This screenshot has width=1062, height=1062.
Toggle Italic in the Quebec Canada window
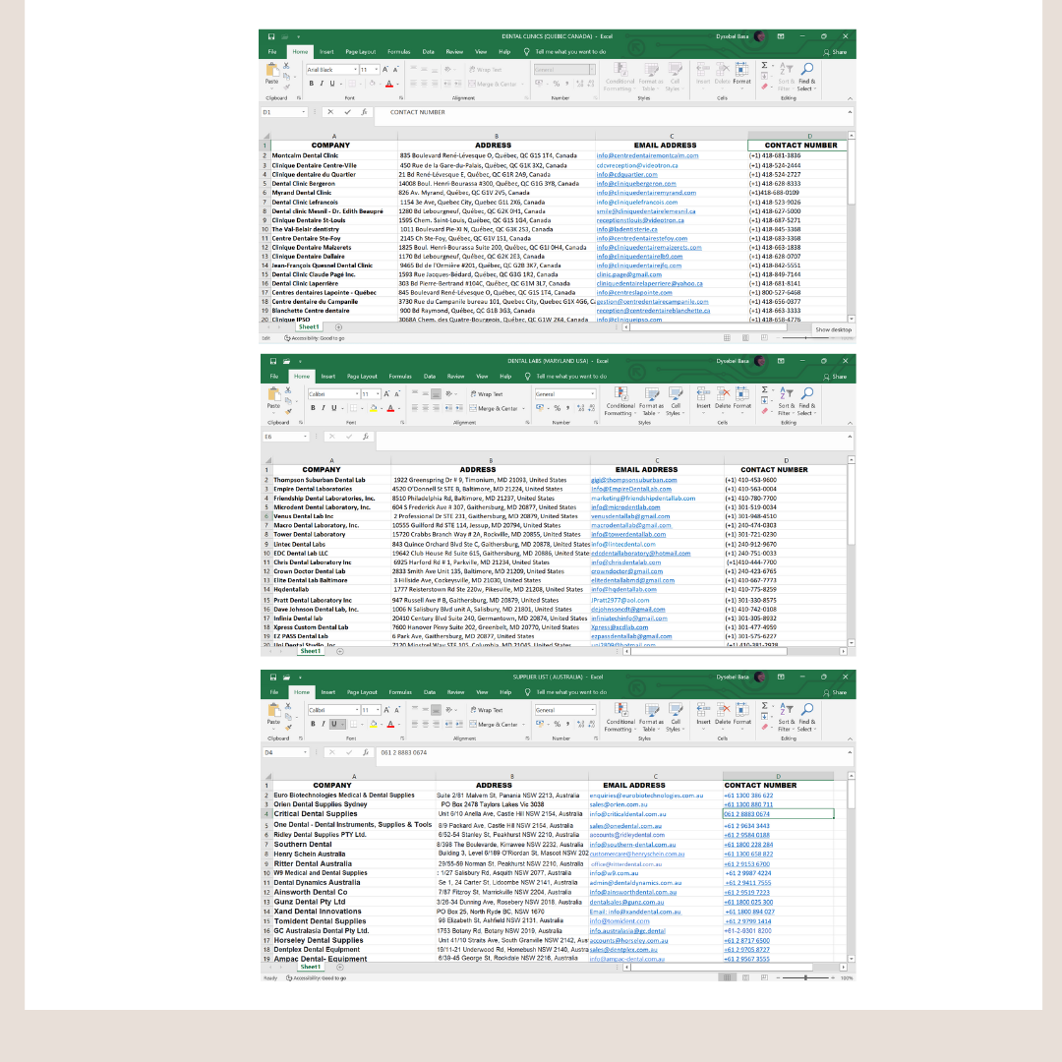322,84
